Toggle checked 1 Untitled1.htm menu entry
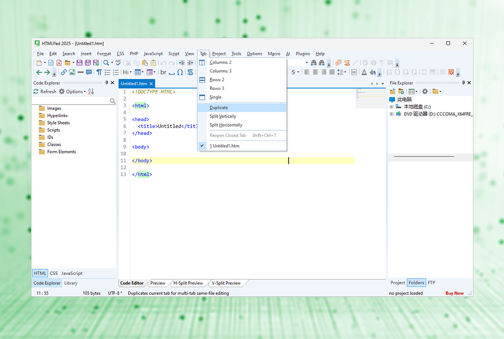 point(242,146)
